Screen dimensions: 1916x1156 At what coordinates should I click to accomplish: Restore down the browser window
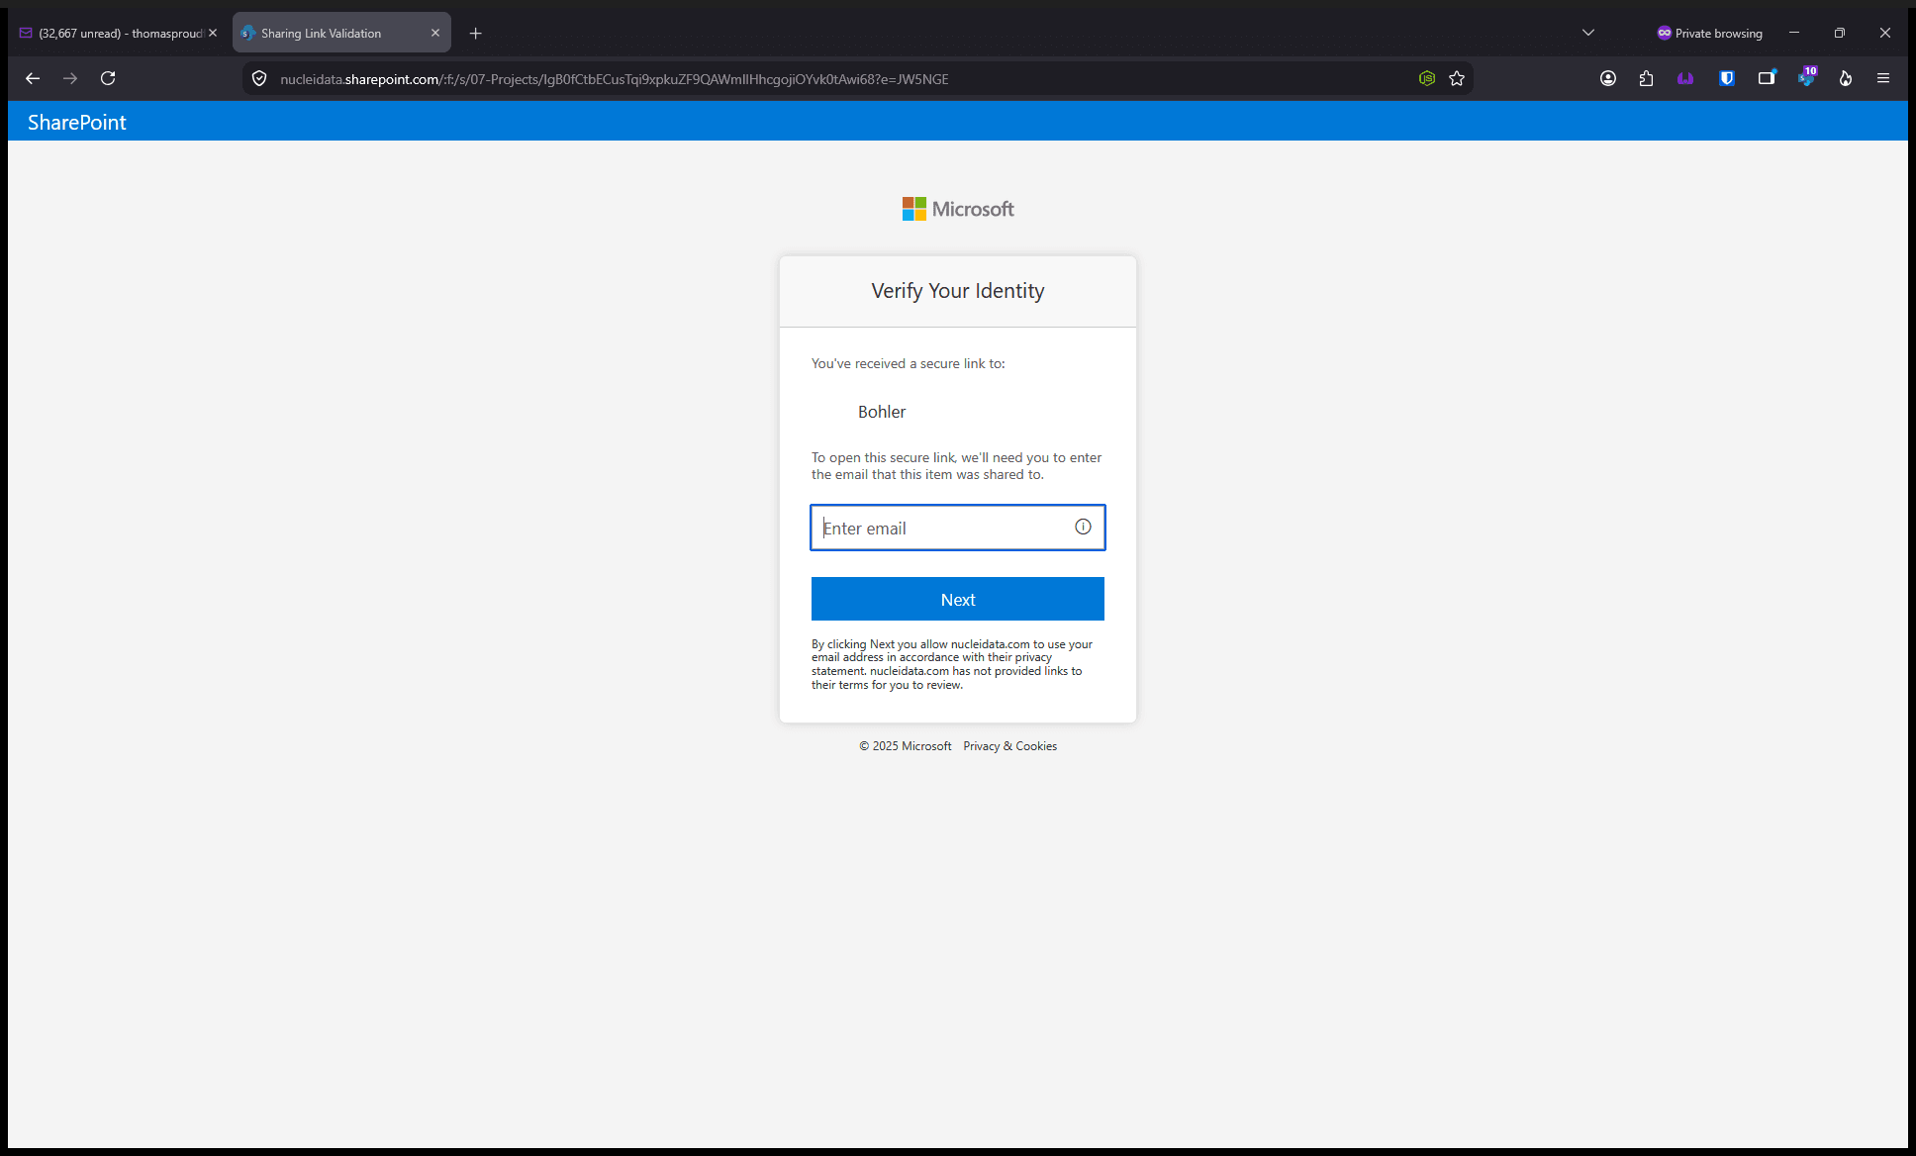1840,33
